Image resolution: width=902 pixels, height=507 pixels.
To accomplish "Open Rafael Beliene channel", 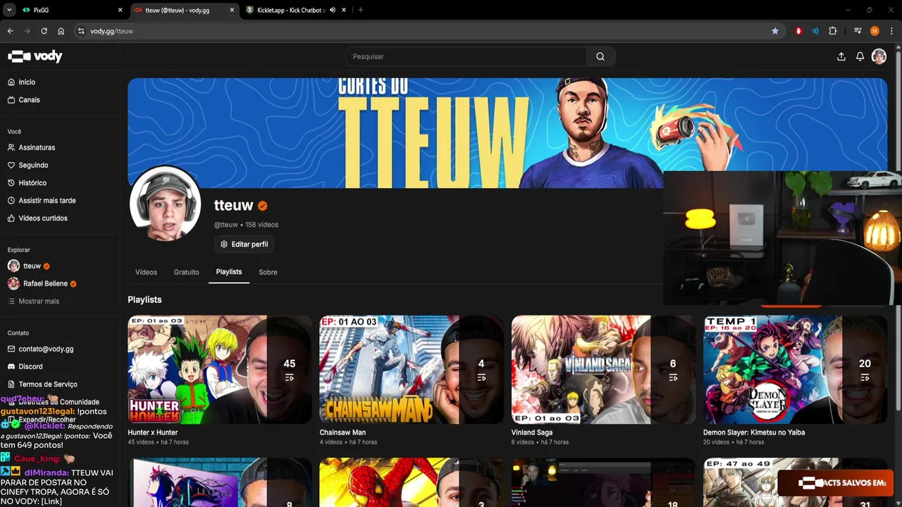I will (x=42, y=284).
